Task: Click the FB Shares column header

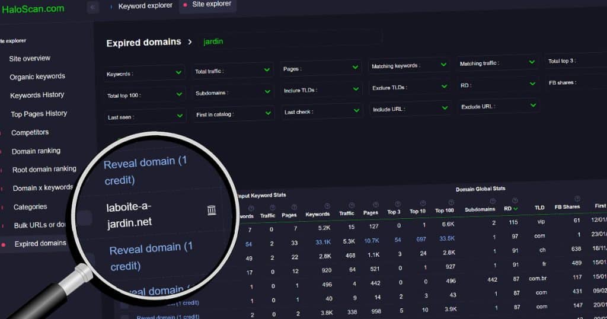Action: pyautogui.click(x=567, y=207)
